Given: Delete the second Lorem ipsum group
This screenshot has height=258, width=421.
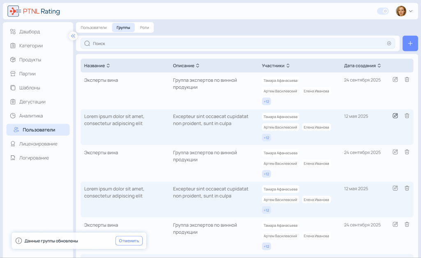Looking at the screenshot, I should [407, 188].
